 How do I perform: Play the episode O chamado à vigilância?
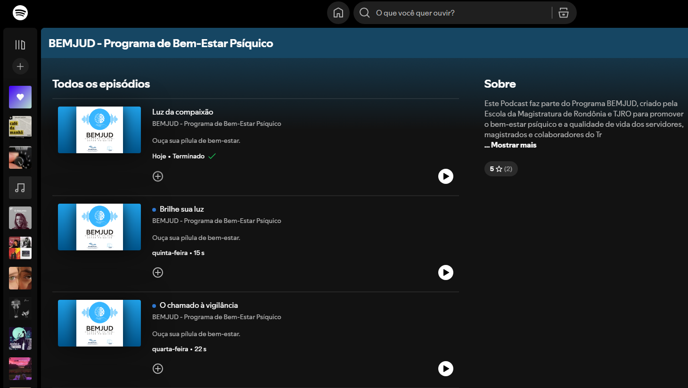(445, 369)
